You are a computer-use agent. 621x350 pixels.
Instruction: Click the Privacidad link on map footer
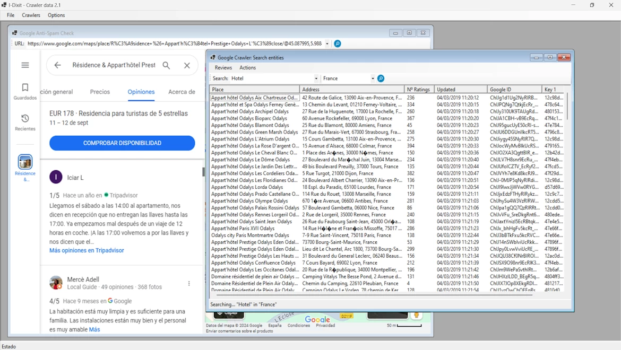point(325,326)
